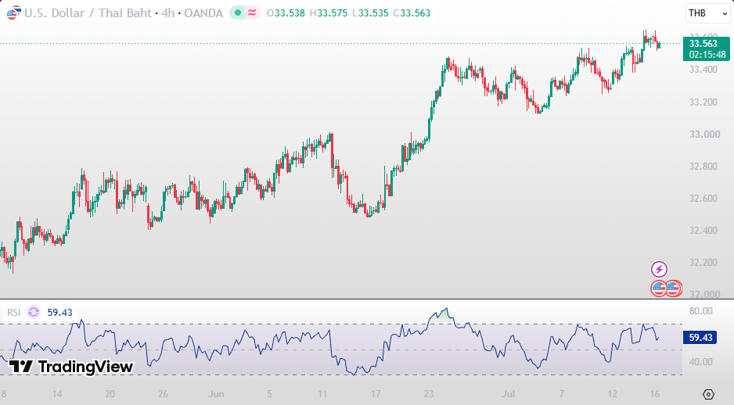
Task: Click the Jun date axis label
Action: click(x=216, y=394)
